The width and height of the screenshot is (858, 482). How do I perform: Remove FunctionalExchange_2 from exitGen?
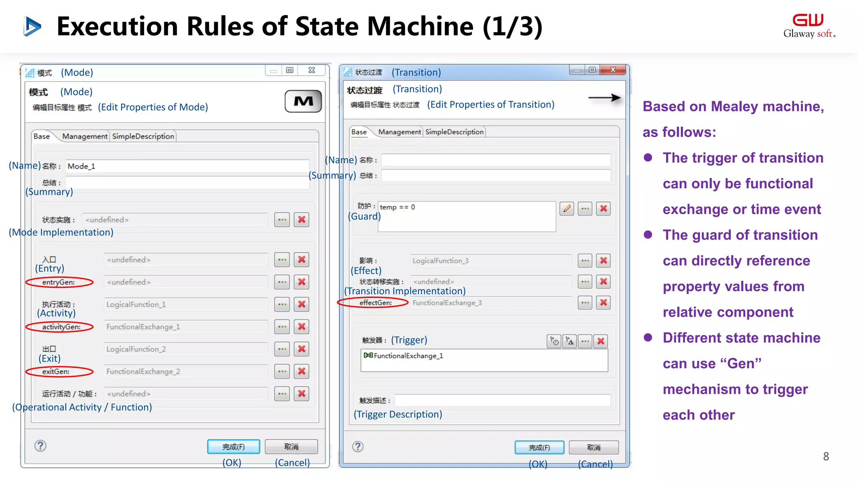[x=302, y=371]
